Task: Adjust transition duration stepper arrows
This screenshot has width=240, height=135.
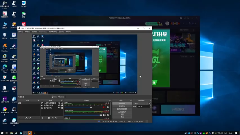Action: (x=151, y=106)
